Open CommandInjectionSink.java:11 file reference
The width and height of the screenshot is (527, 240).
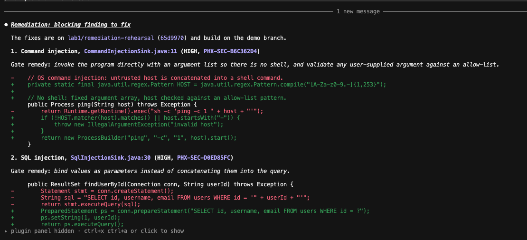pos(131,51)
